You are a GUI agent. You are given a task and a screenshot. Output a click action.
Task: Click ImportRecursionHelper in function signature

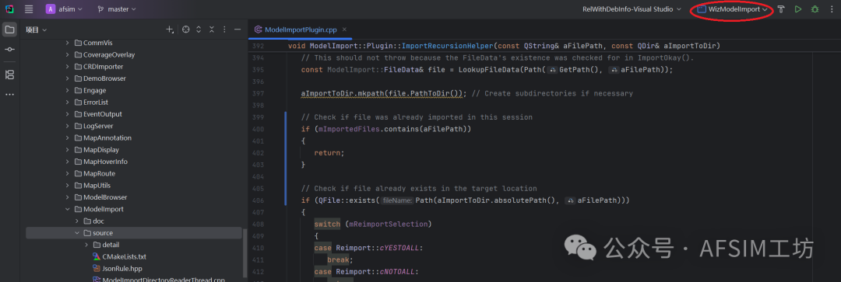pos(447,46)
